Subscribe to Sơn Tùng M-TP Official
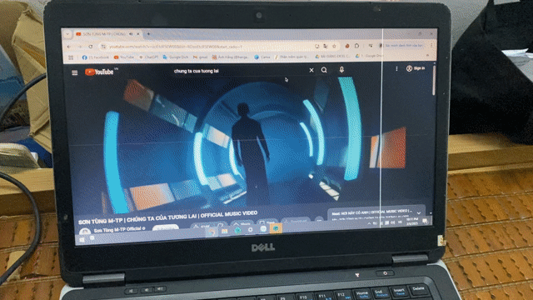Image resolution: width=533 pixels, height=300 pixels. 165,227
